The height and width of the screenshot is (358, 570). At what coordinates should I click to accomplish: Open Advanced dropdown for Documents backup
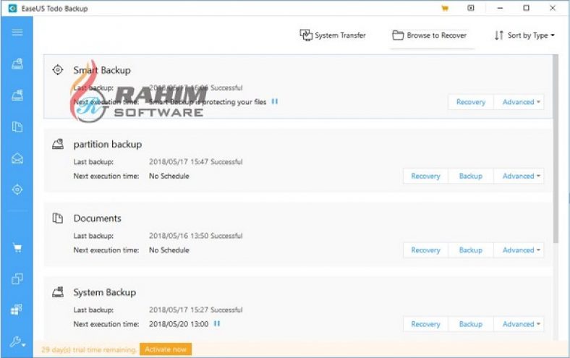(x=522, y=250)
